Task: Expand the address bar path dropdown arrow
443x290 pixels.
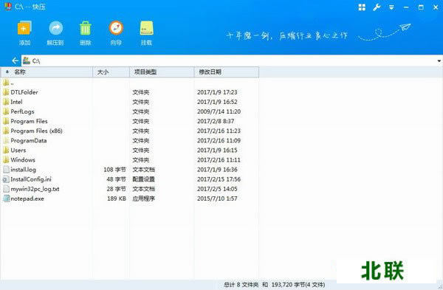Action: [x=439, y=61]
